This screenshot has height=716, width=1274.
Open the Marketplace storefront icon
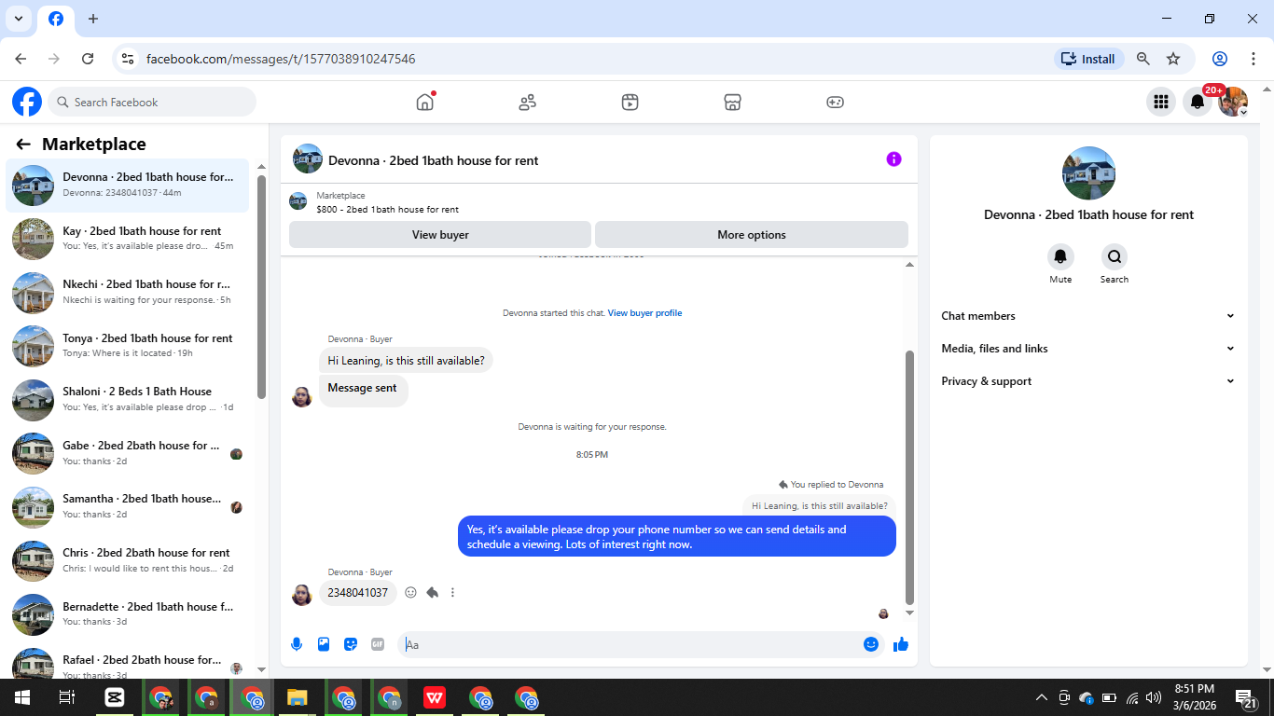[733, 102]
